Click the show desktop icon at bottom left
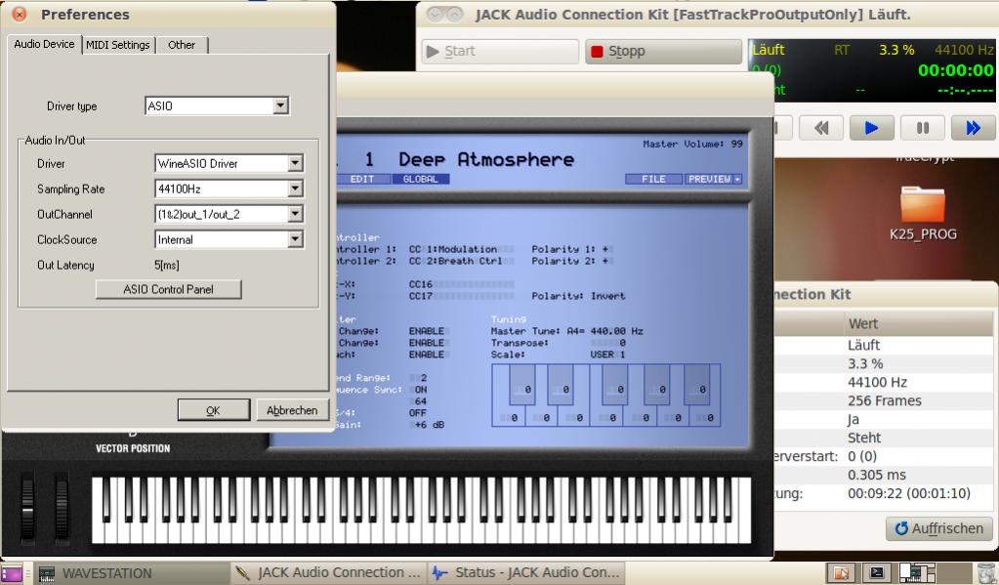The image size is (999, 585). (12, 573)
